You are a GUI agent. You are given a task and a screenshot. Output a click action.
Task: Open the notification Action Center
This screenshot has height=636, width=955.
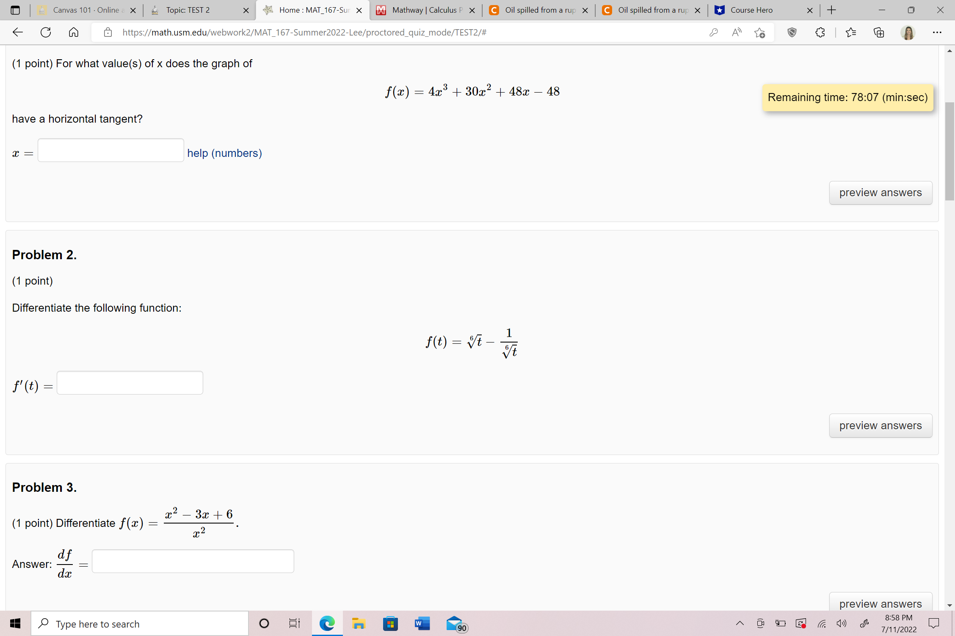click(935, 623)
